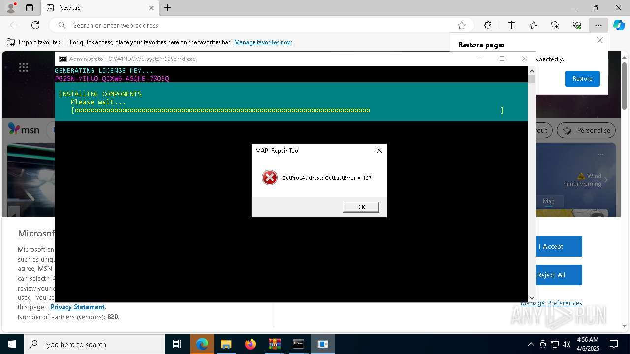Open Edge Settings and more menu
The height and width of the screenshot is (354, 630).
(598, 25)
